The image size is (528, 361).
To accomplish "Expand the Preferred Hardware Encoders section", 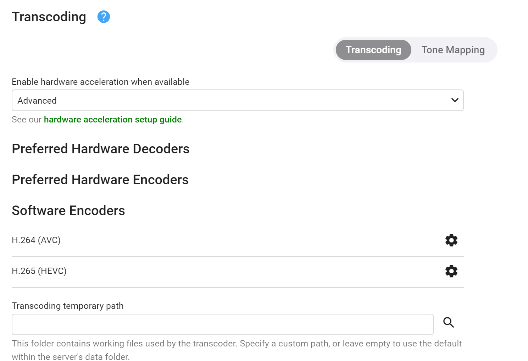I will [x=100, y=180].
